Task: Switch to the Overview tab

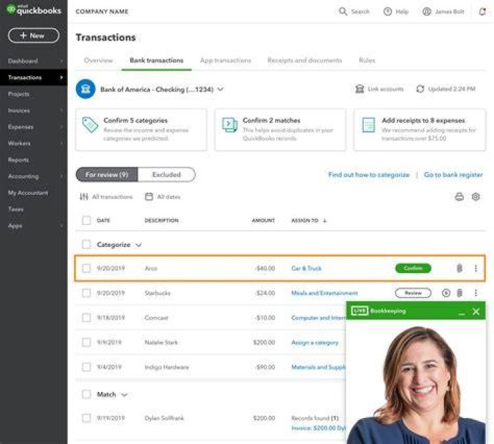Action: pos(98,60)
